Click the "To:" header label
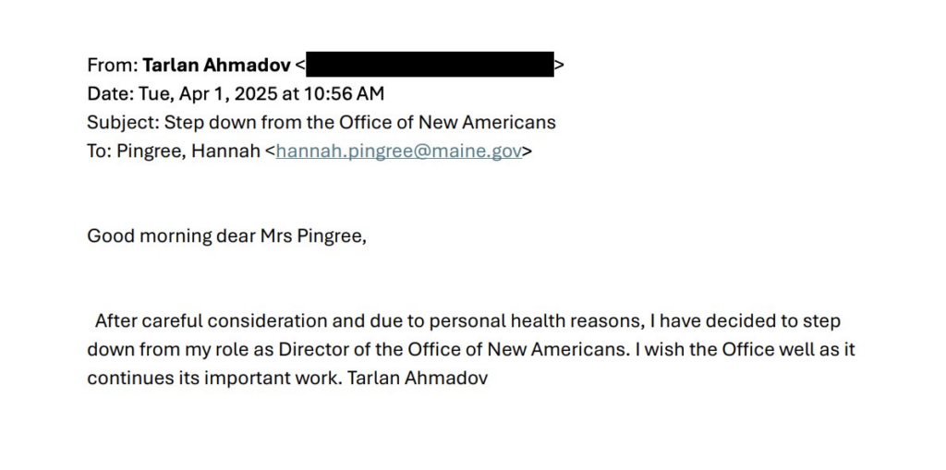The height and width of the screenshot is (470, 946). (x=100, y=151)
